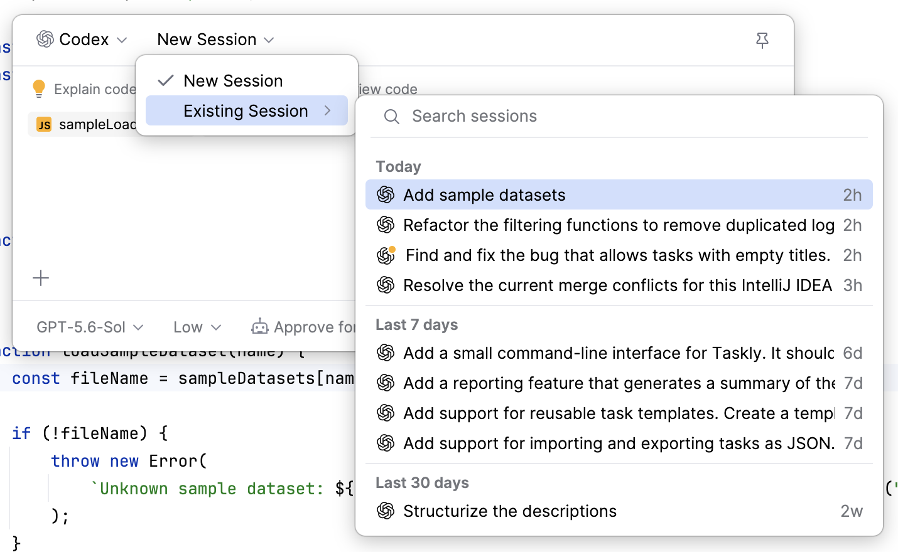Click icon of Refactor the filtering functions session
Image resolution: width=898 pixels, height=552 pixels.
pos(386,225)
